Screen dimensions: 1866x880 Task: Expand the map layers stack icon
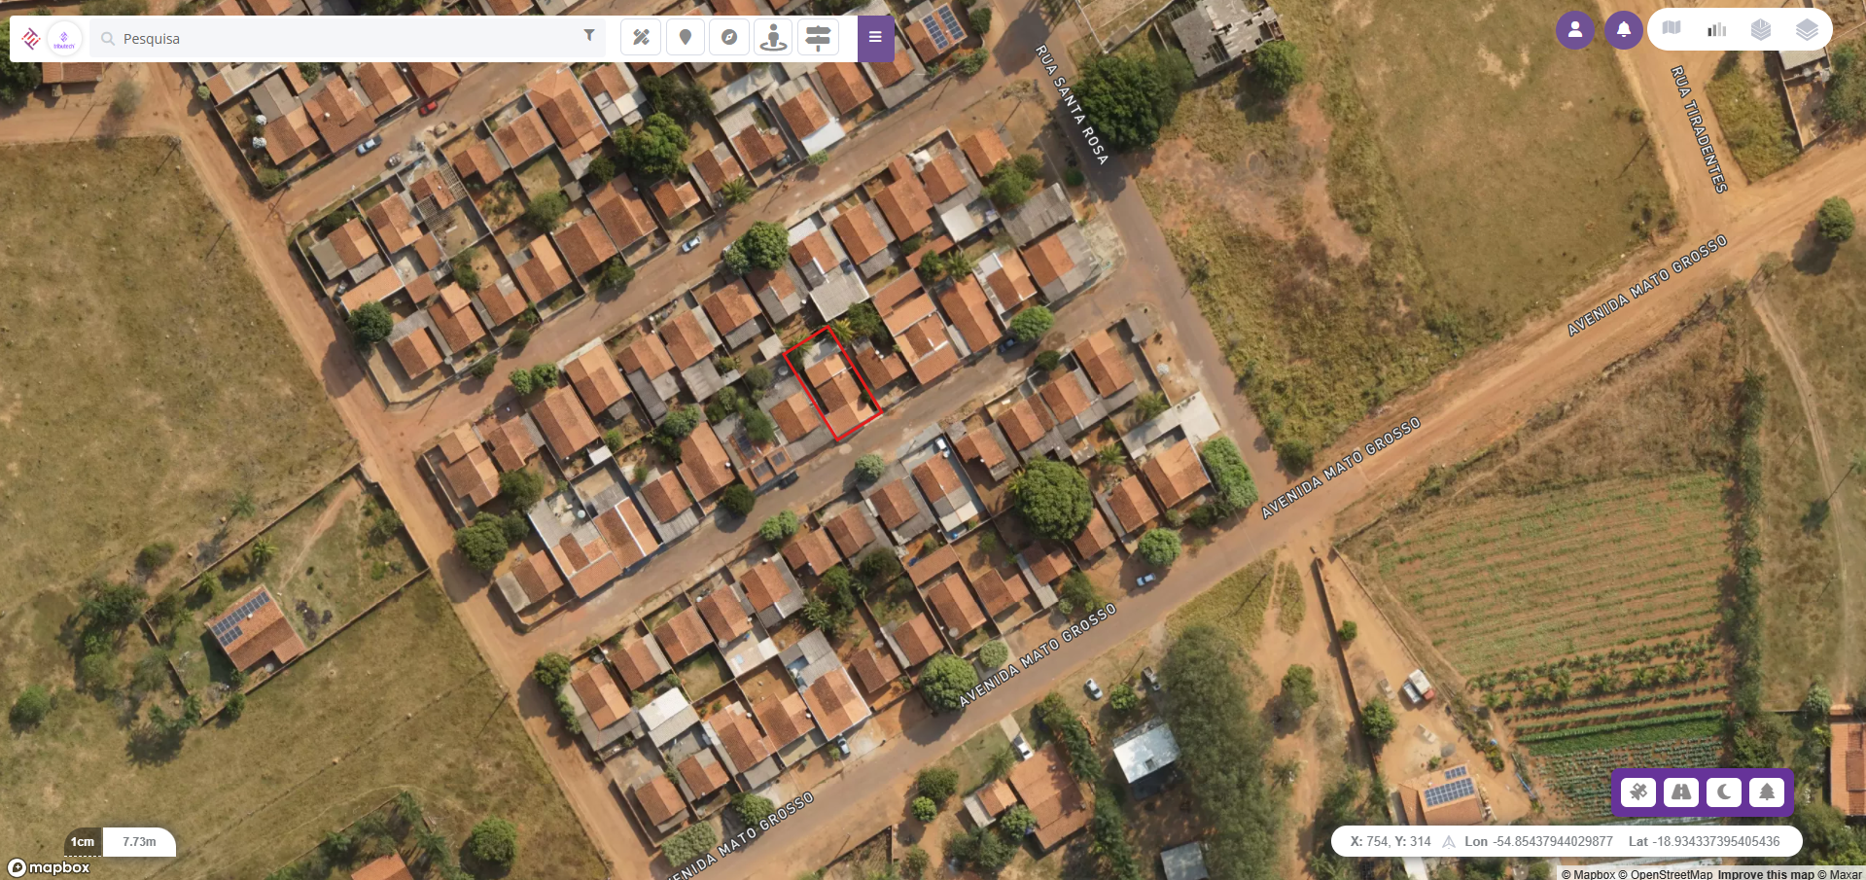pos(1807,29)
